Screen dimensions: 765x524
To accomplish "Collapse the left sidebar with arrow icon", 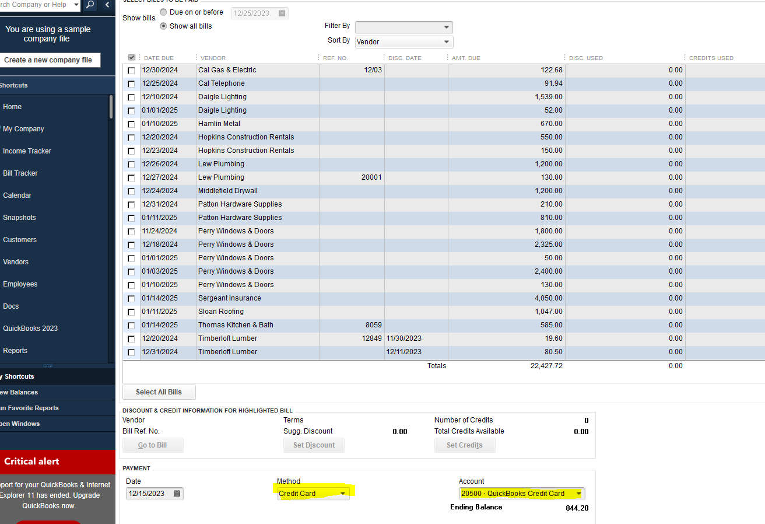I will [107, 5].
